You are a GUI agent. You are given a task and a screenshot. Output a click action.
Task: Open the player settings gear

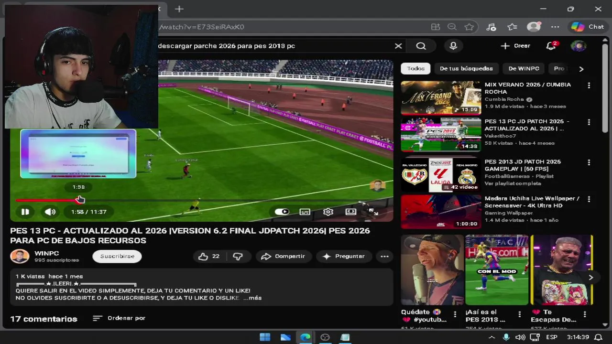tap(328, 212)
